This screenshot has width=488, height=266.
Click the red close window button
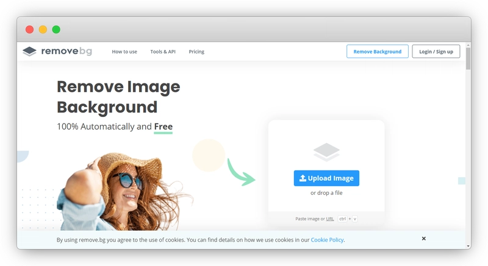click(x=29, y=29)
